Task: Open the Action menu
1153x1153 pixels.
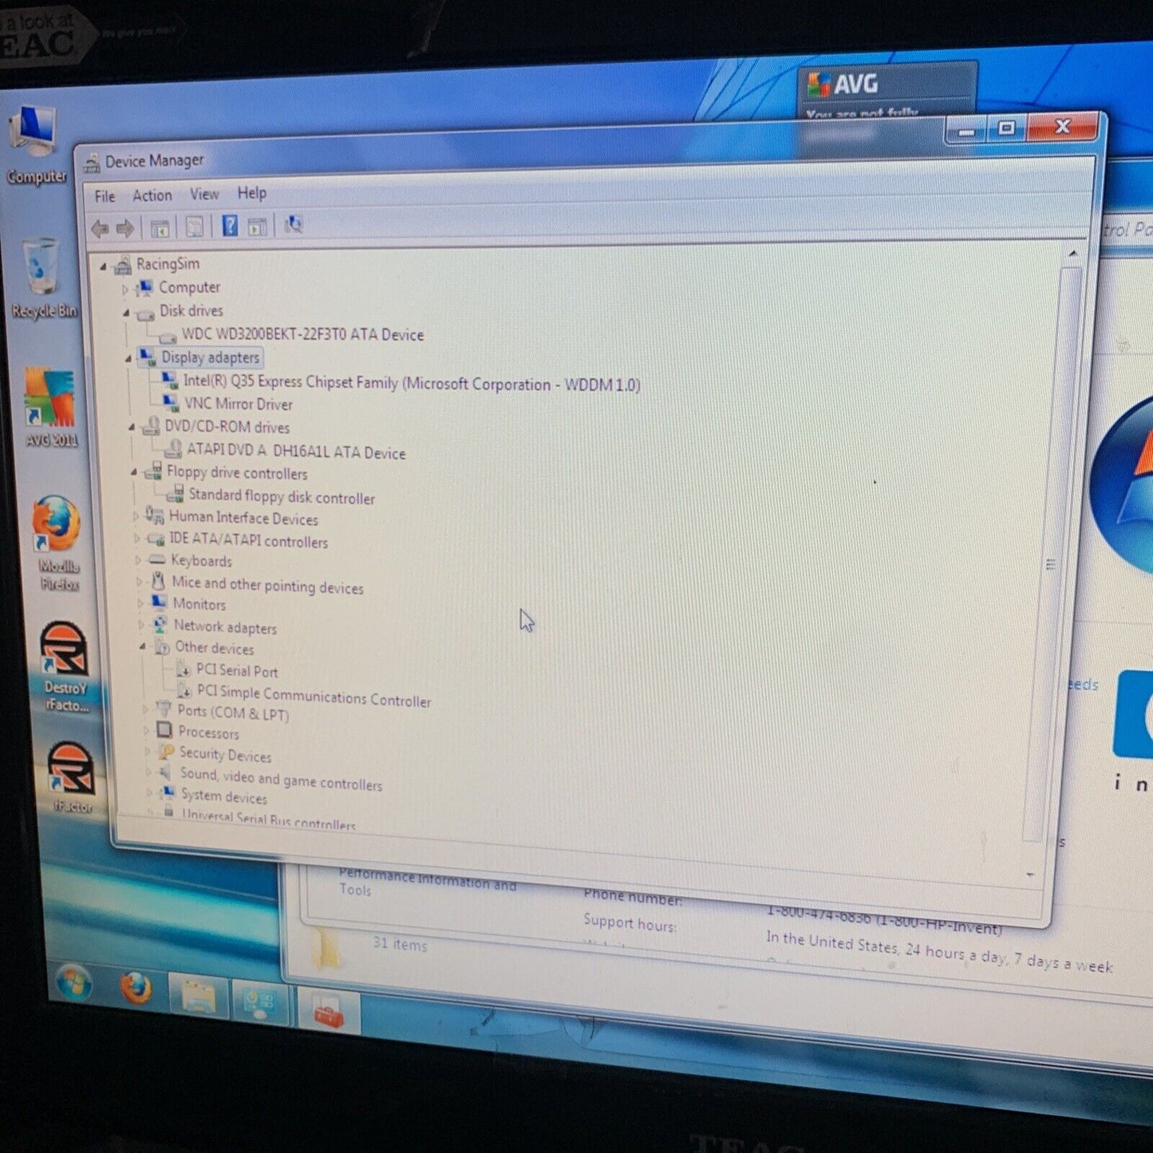Action: [x=152, y=195]
